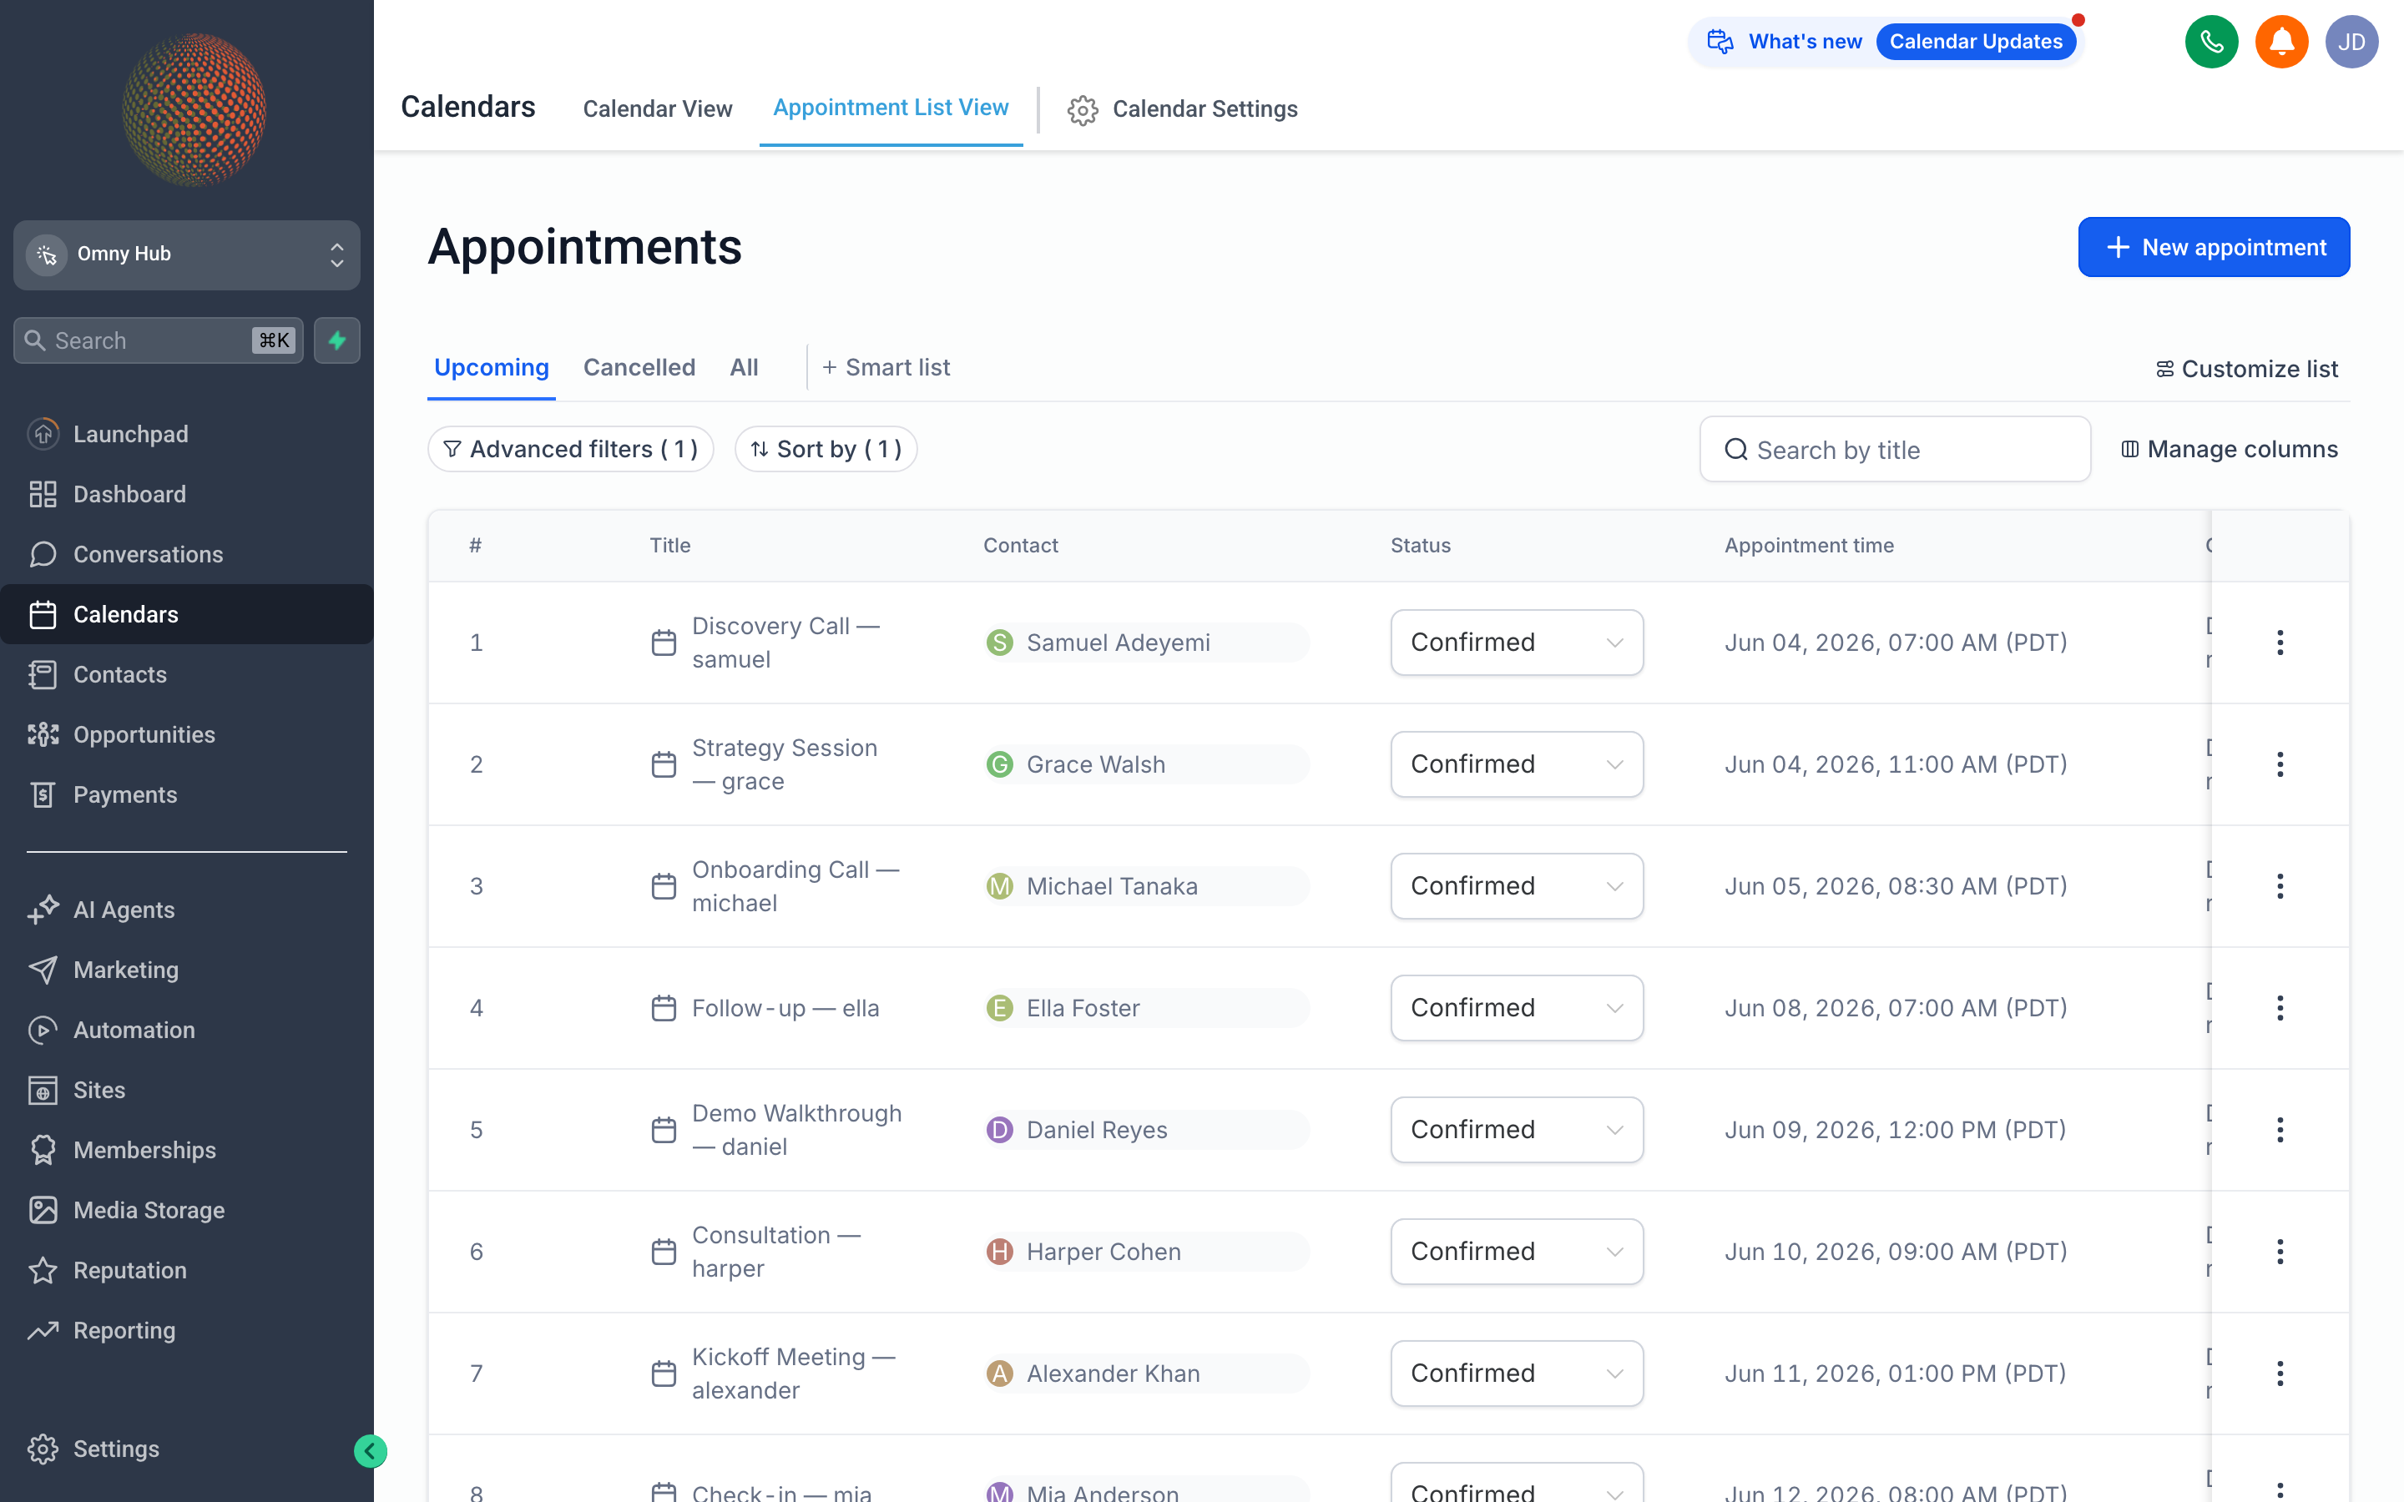Screen dimensions: 2404x1502
Task: Open actions menu for Samuel Adeyemi row
Action: tap(2280, 643)
